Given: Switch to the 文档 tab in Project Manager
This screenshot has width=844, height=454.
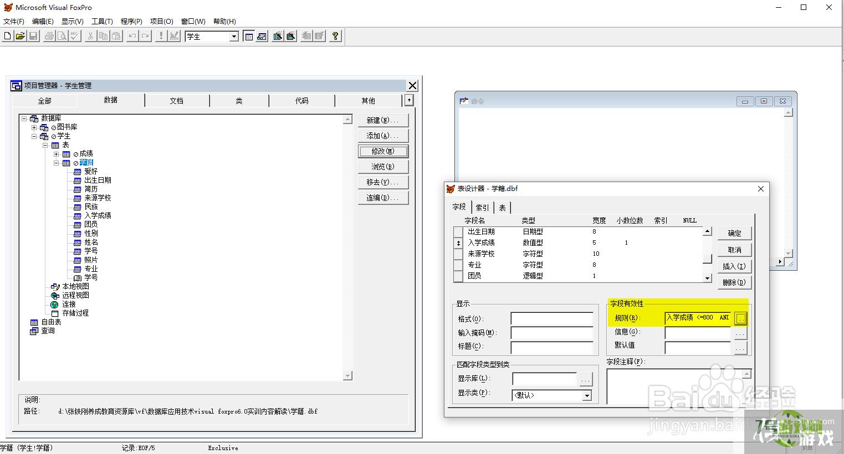Looking at the screenshot, I should (x=177, y=101).
